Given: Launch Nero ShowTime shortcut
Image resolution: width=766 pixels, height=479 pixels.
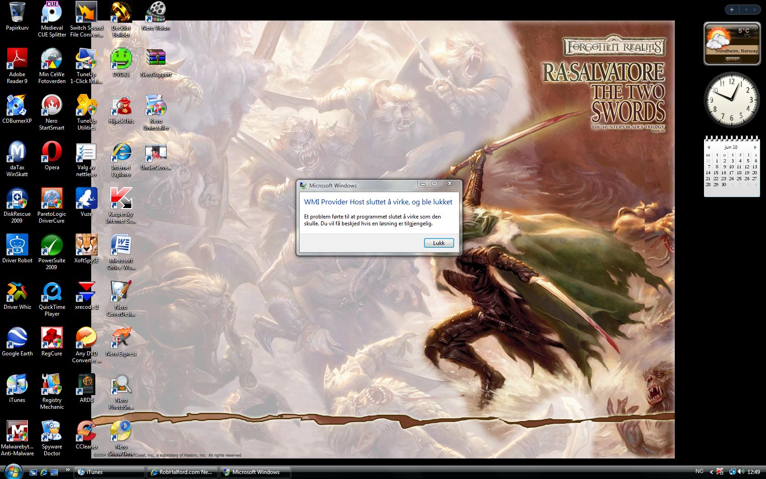Looking at the screenshot, I should [121, 438].
